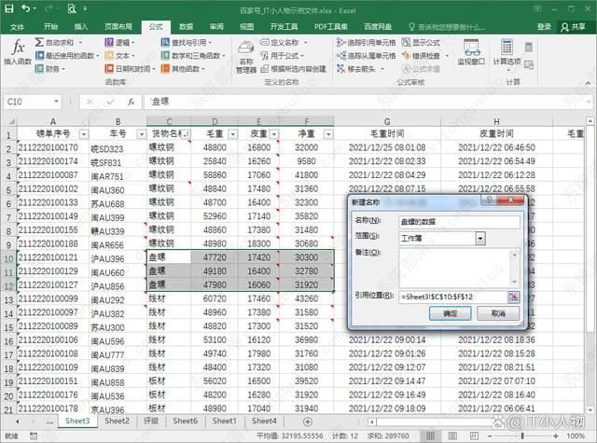597x443 pixels.
Task: Click the collapse dialog icon beside 引用位置
Action: coord(512,296)
